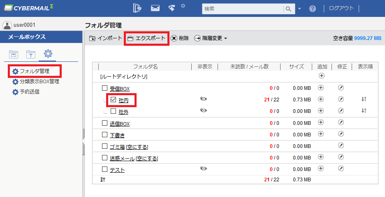Viewport: 385px width, 197px height.
Task: Check the 受信BOX checkbox
Action: click(104, 88)
